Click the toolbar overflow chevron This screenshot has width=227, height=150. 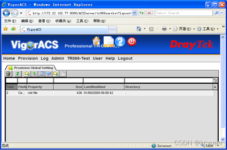click(x=223, y=27)
